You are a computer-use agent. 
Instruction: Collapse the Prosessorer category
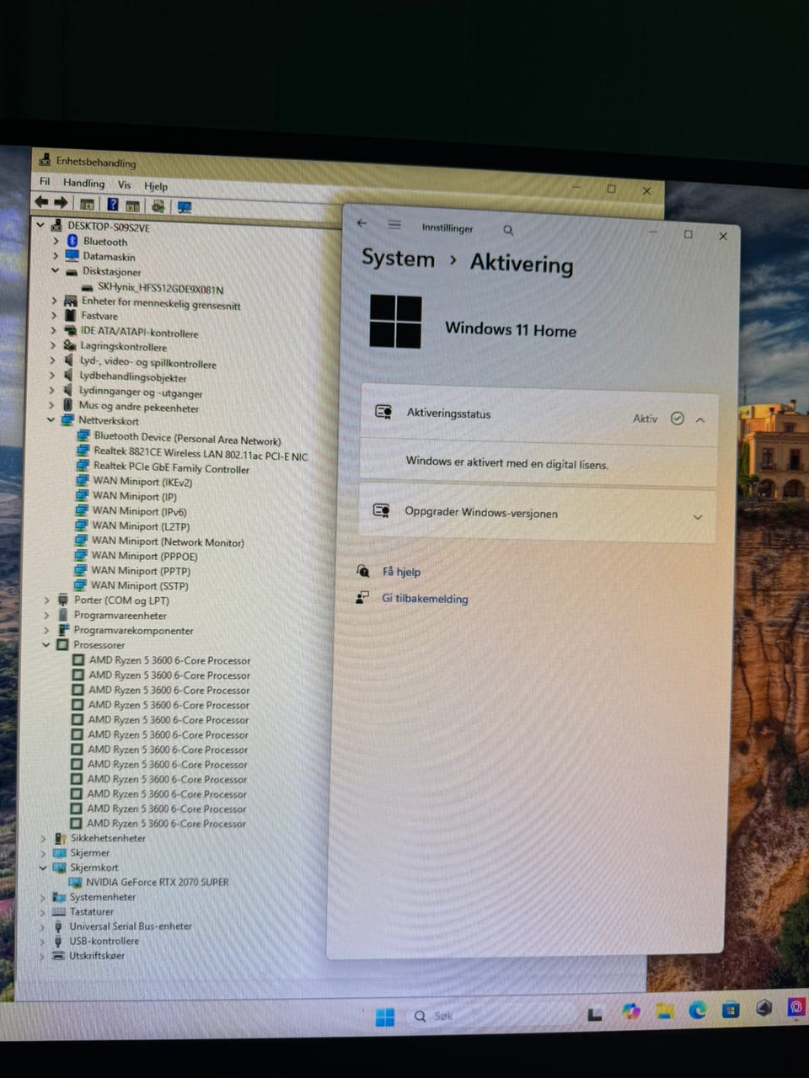pyautogui.click(x=46, y=644)
